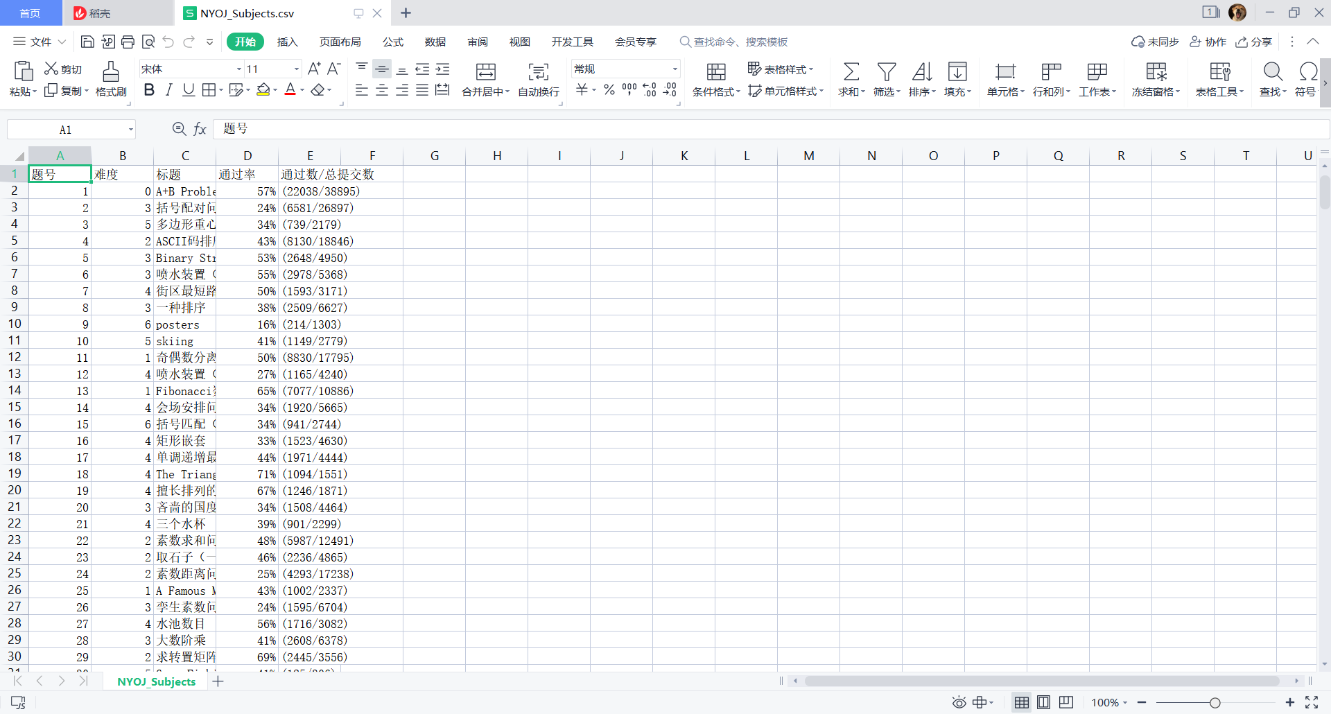Click the fx insert function icon

(x=200, y=129)
